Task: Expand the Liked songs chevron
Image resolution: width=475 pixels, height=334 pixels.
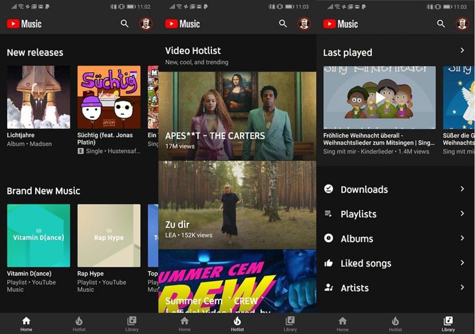Action: [463, 263]
